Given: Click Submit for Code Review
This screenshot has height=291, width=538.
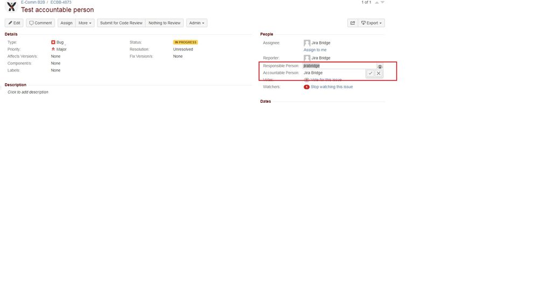Looking at the screenshot, I should click(x=121, y=23).
